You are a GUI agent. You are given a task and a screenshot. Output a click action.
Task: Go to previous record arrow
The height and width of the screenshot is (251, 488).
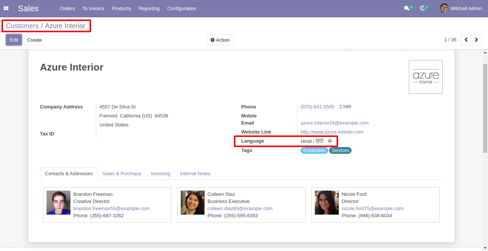coord(466,40)
